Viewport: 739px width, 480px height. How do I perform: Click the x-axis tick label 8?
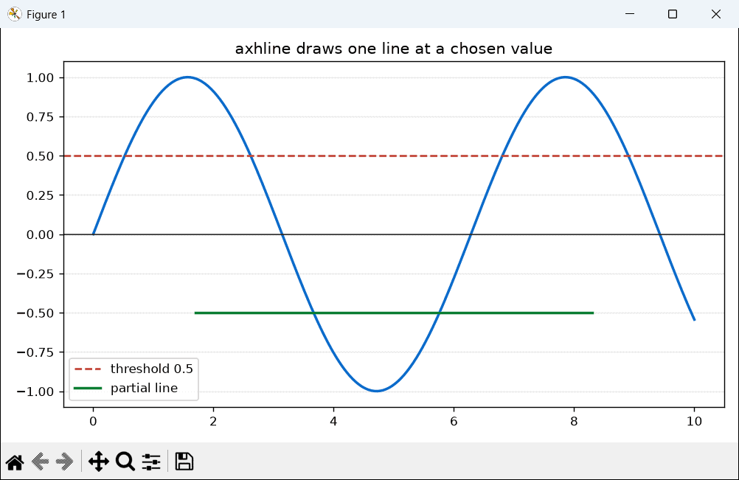[x=574, y=422]
